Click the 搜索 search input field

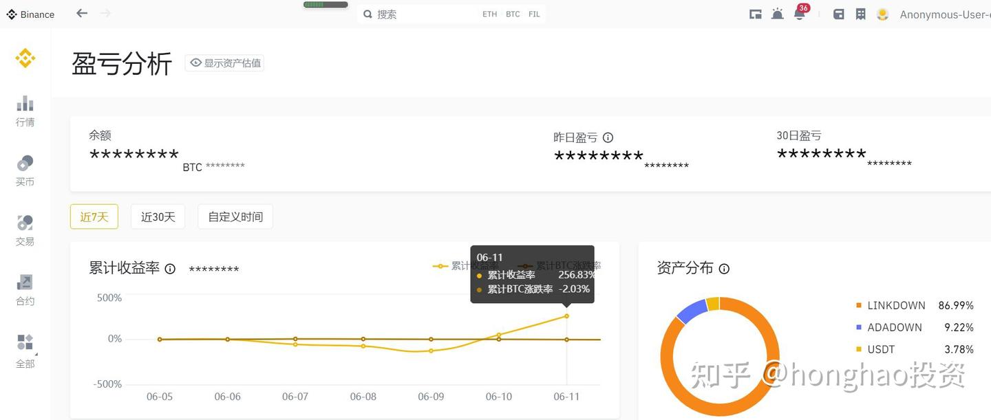pyautogui.click(x=420, y=14)
